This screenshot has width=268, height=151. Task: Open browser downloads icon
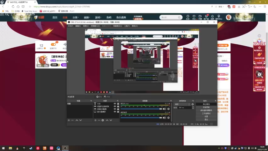(x=239, y=6)
